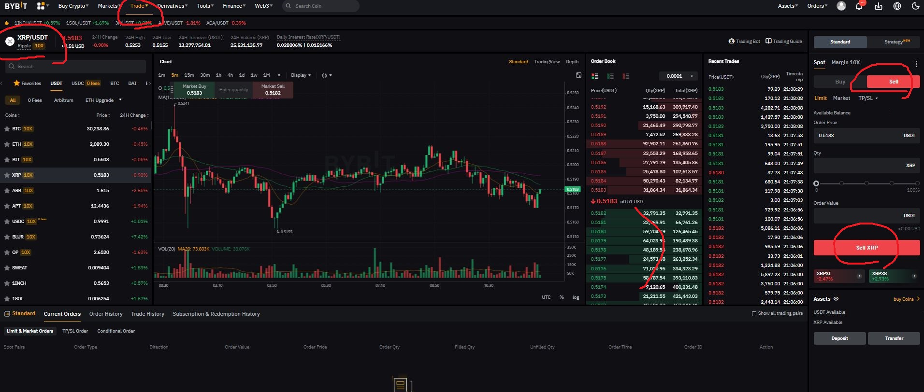Click the Market Buy 0.5183 button

(194, 90)
